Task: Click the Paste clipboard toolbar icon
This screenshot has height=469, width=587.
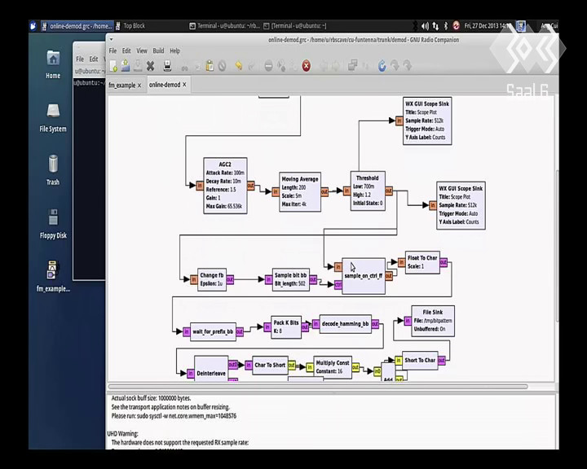Action: tap(210, 66)
